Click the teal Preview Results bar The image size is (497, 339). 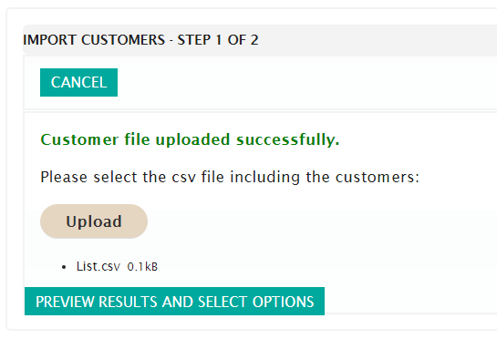click(175, 302)
